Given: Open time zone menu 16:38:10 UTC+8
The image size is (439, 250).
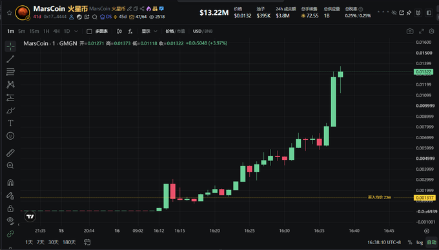Looking at the screenshot, I should click(x=384, y=242).
